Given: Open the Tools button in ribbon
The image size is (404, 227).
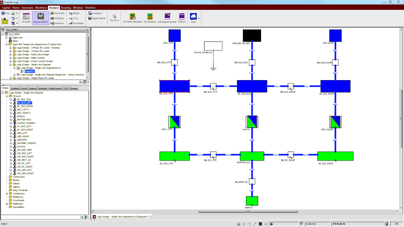Looking at the screenshot, I should [x=194, y=16].
